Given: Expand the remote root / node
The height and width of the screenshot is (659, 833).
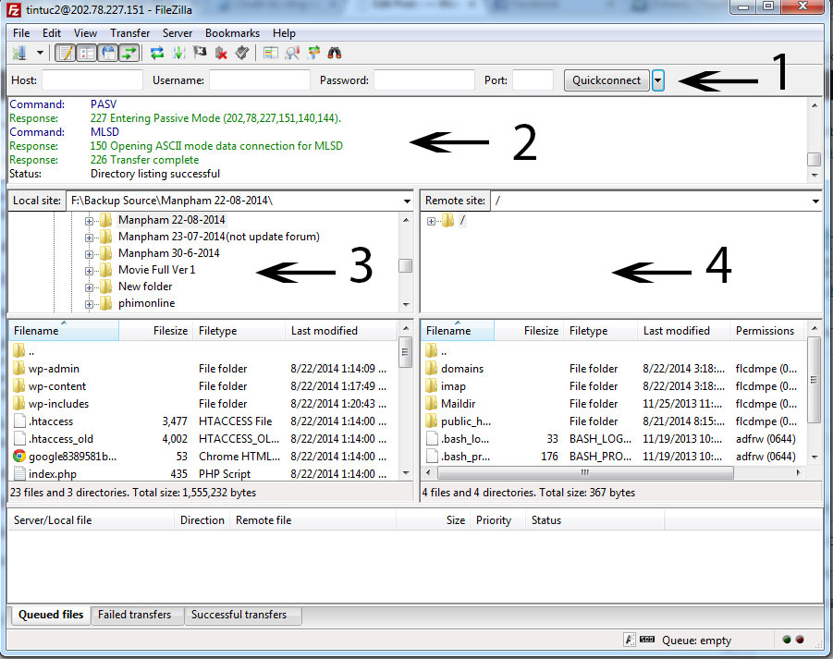Looking at the screenshot, I should coord(431,221).
